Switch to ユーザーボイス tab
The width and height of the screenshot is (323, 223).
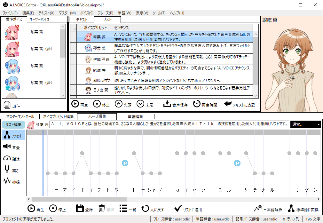[x=39, y=20]
